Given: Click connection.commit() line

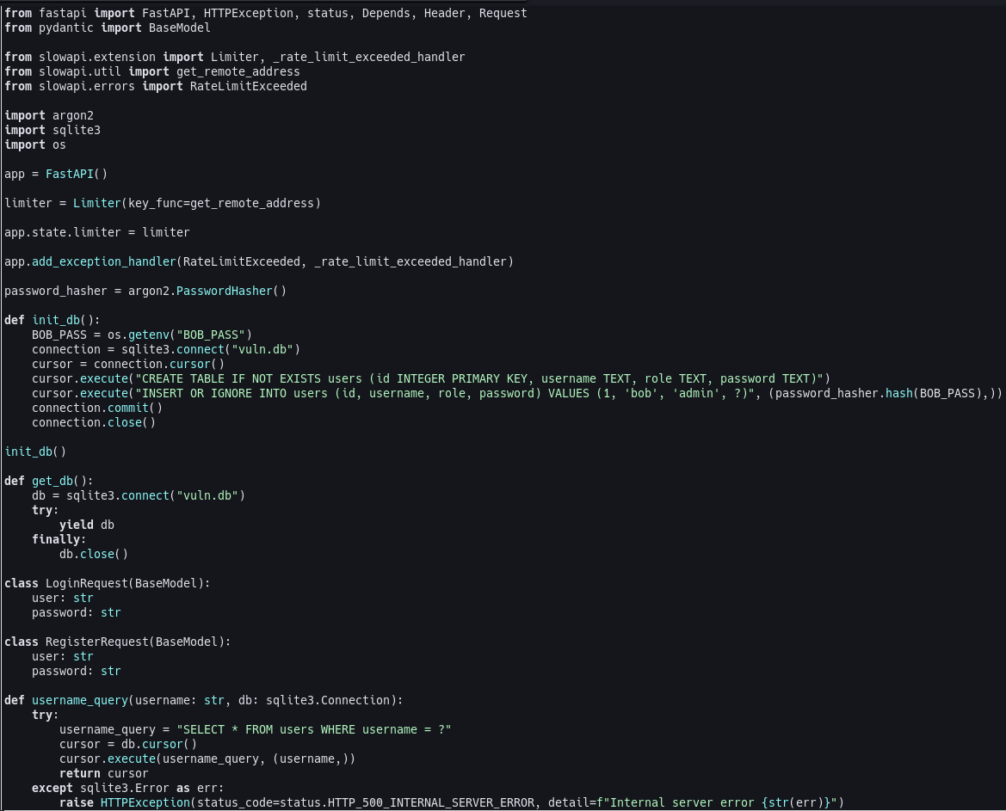Looking at the screenshot, I should click(97, 409).
